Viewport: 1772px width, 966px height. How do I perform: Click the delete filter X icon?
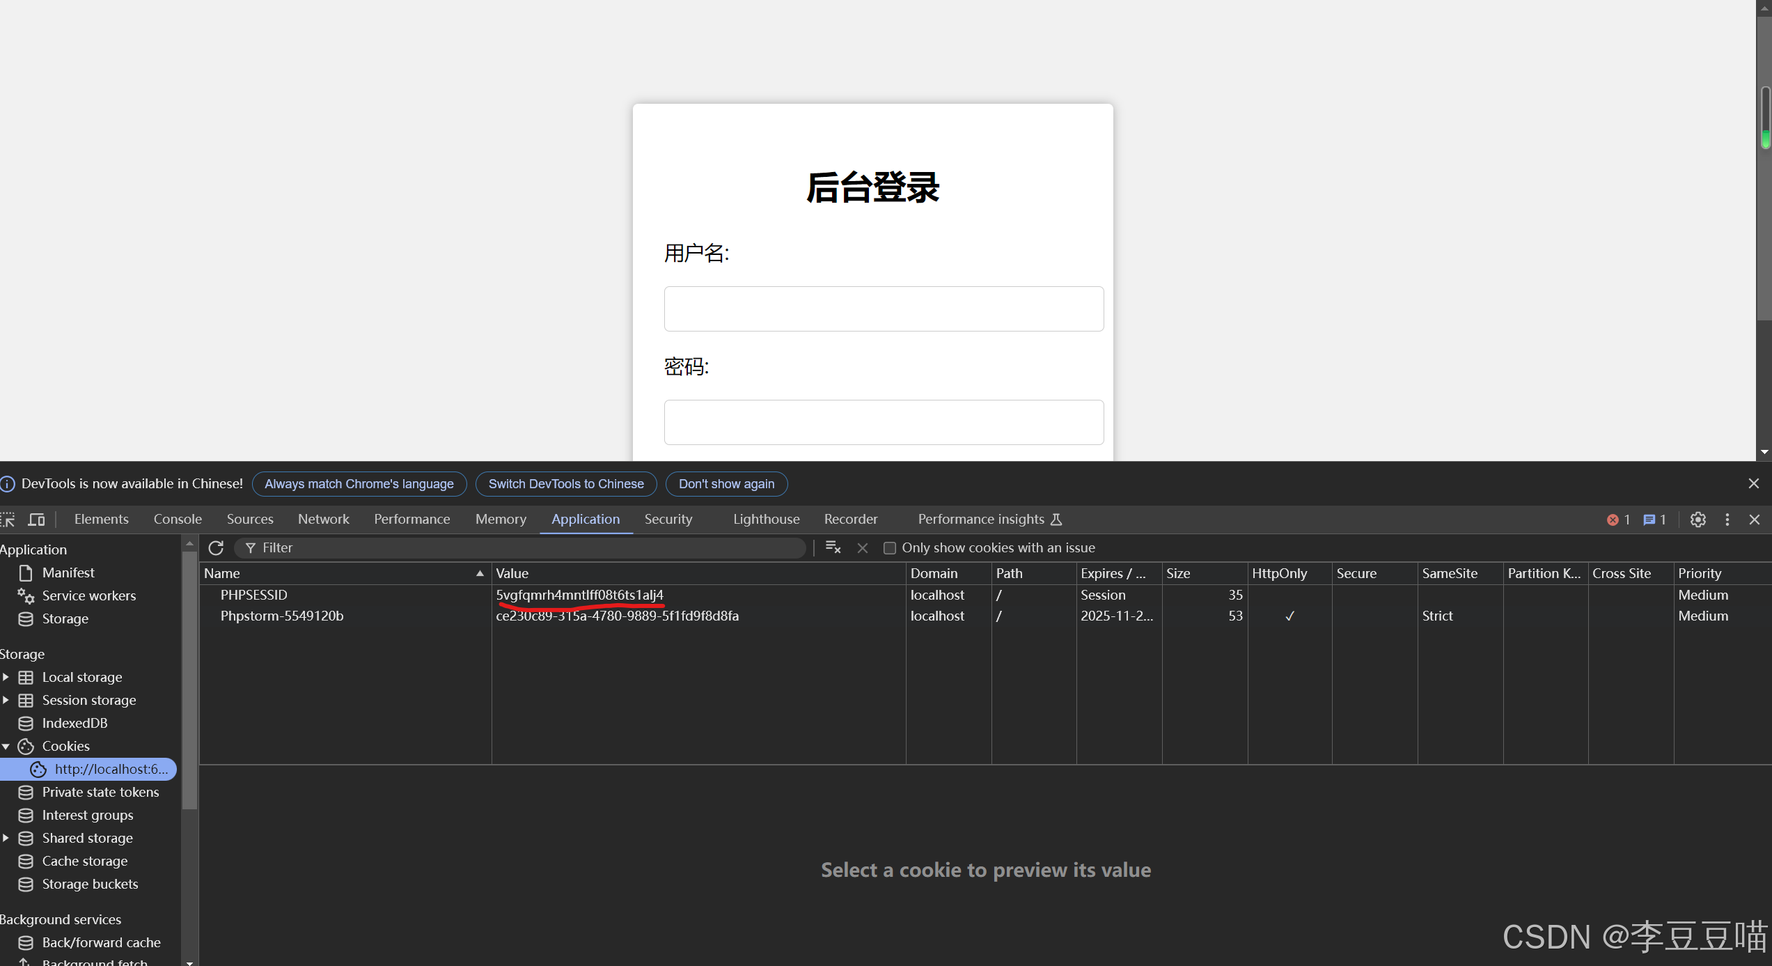(x=862, y=548)
